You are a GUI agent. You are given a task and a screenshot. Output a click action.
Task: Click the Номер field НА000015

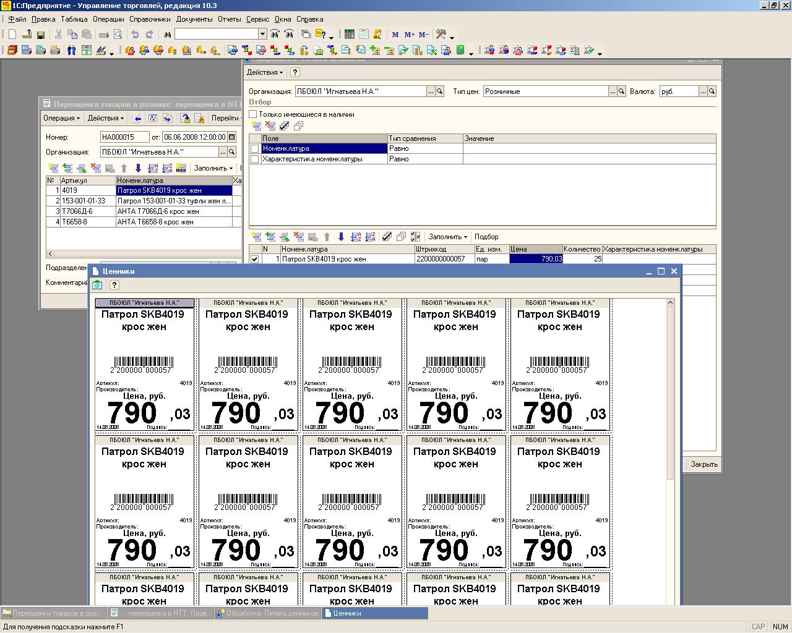click(x=125, y=137)
